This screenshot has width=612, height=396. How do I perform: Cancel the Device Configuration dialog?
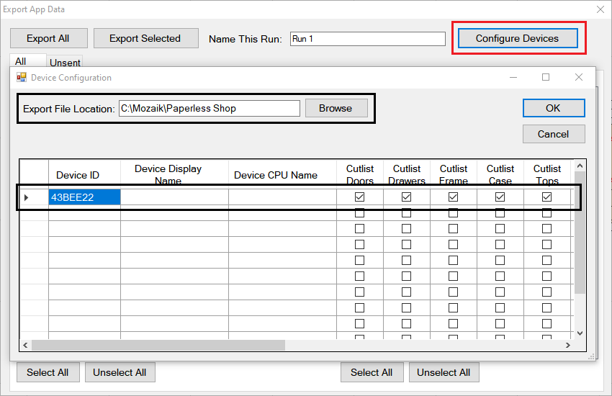coord(553,134)
